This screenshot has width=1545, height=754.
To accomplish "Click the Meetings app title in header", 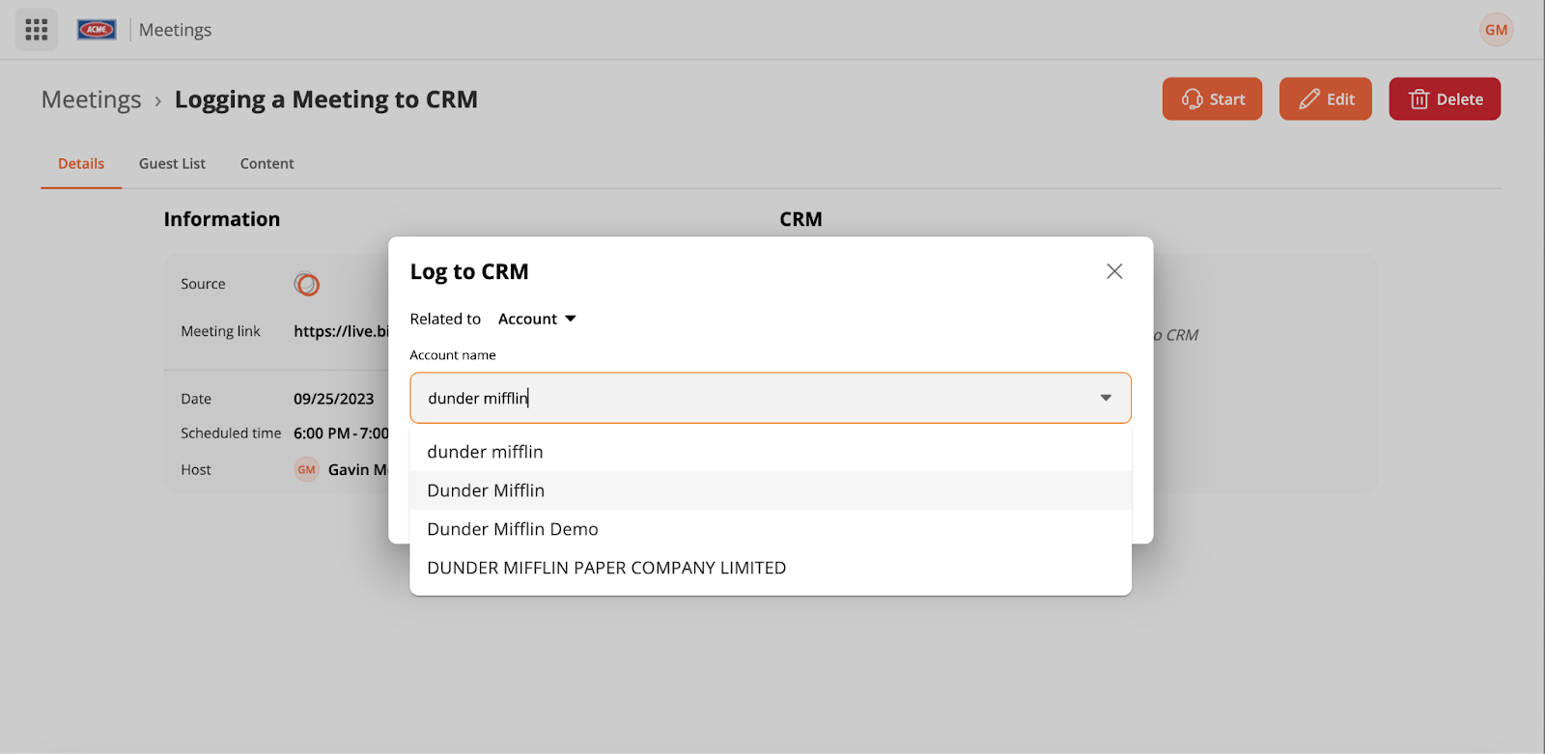I will 175,30.
